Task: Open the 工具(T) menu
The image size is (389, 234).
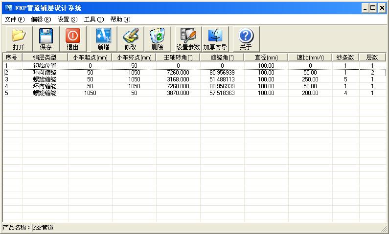Action: click(93, 19)
